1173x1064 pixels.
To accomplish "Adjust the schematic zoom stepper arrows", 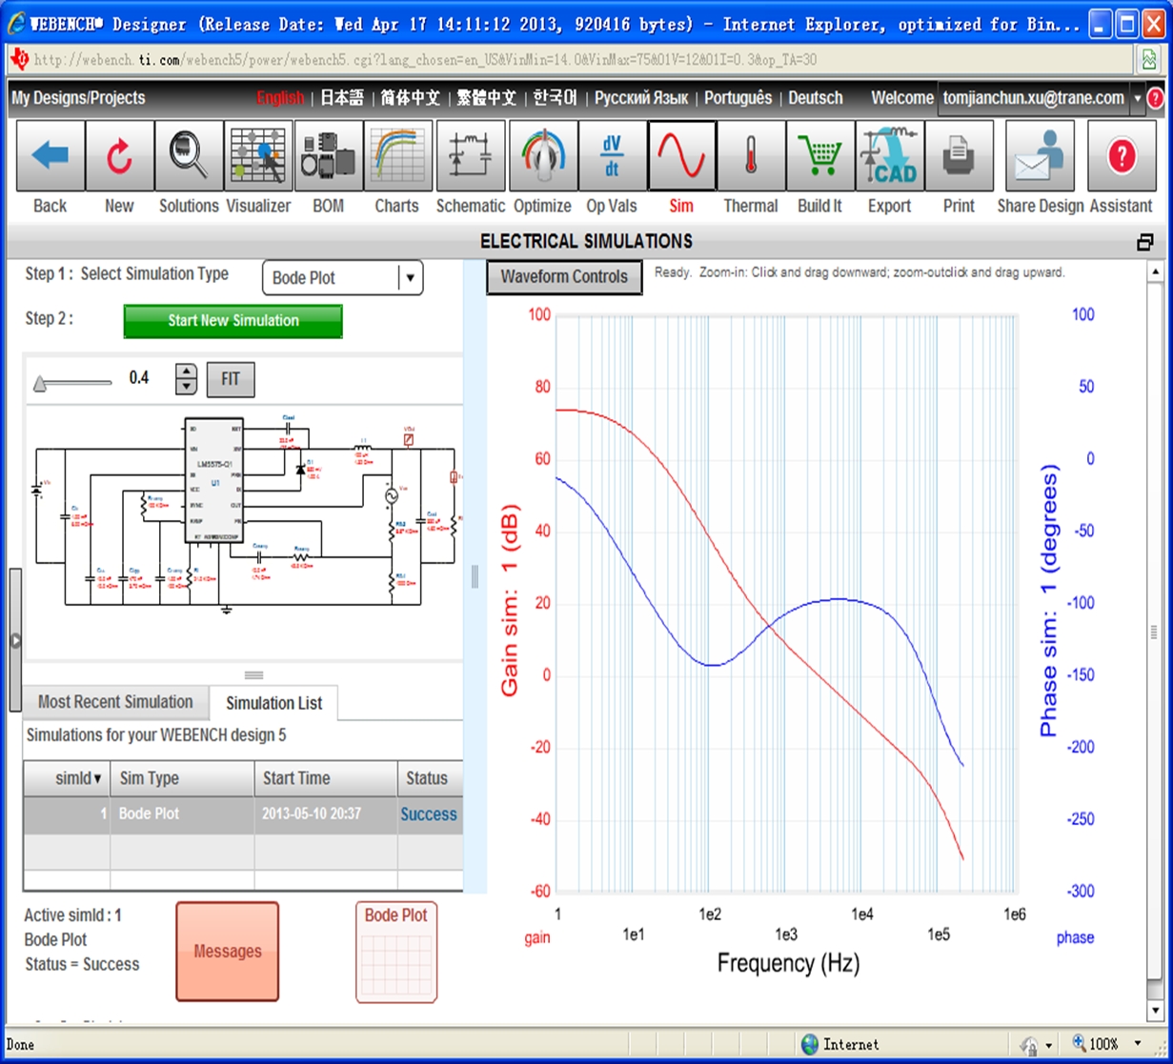I will (186, 379).
